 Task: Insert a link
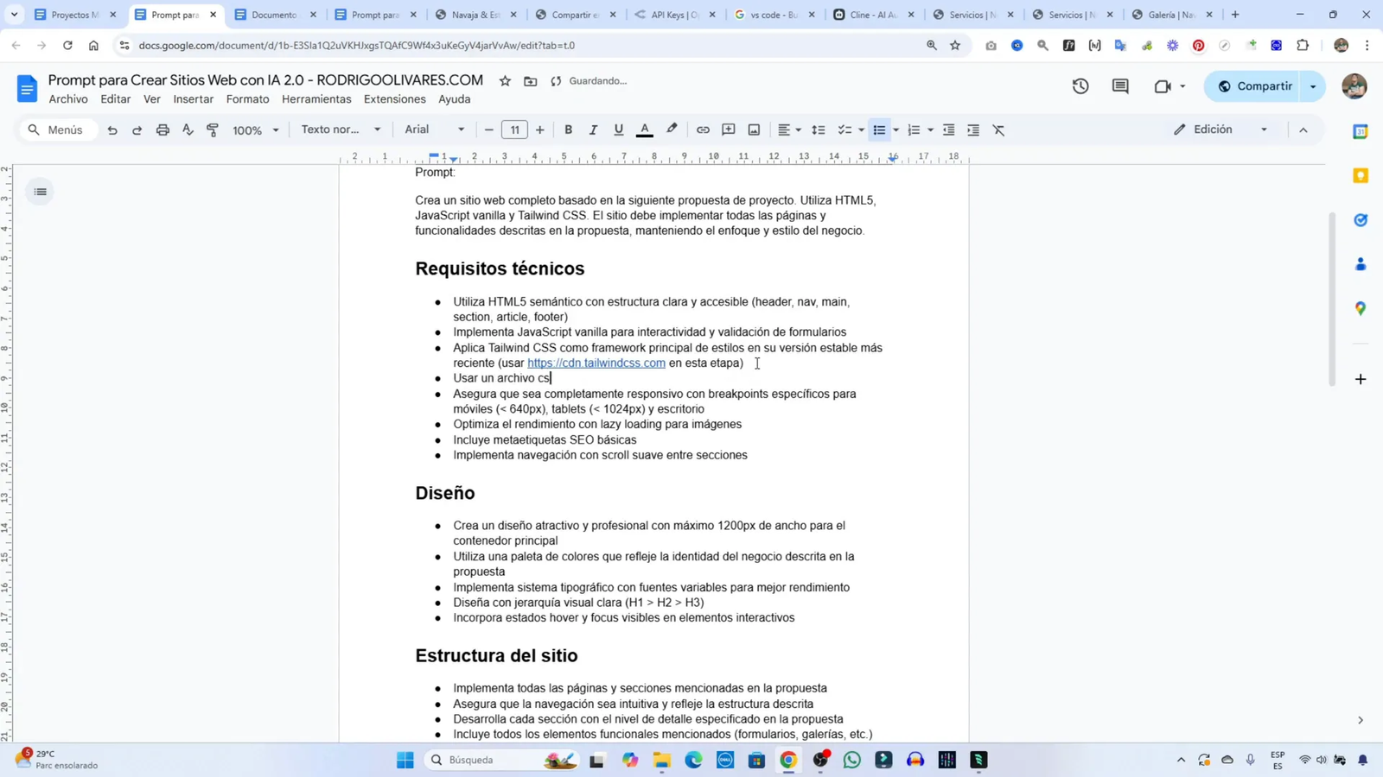703,129
